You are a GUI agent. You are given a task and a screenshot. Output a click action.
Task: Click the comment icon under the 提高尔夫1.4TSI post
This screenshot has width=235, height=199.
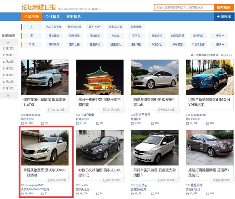[42, 123]
